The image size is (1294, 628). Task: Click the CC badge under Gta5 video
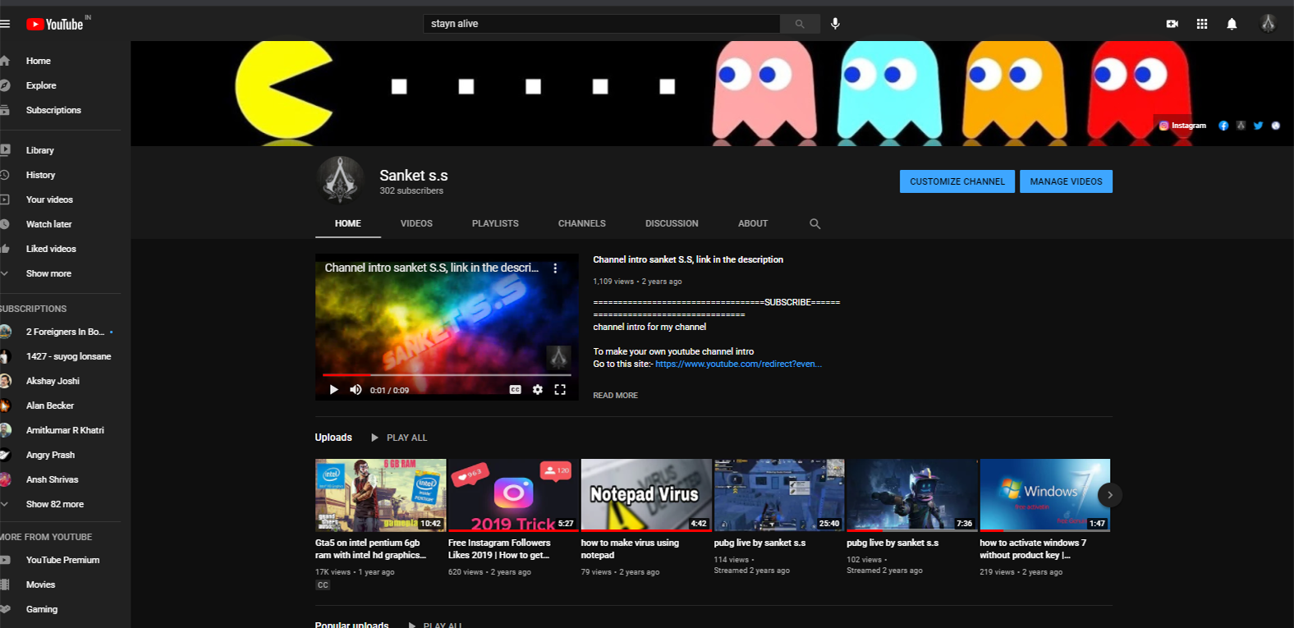[323, 585]
